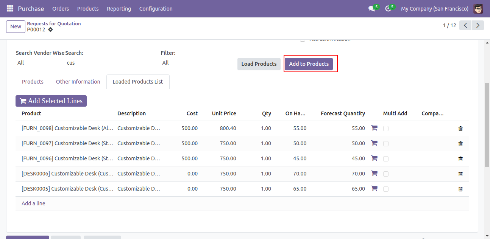Sort by the Forecast Quantity column header

coord(343,113)
